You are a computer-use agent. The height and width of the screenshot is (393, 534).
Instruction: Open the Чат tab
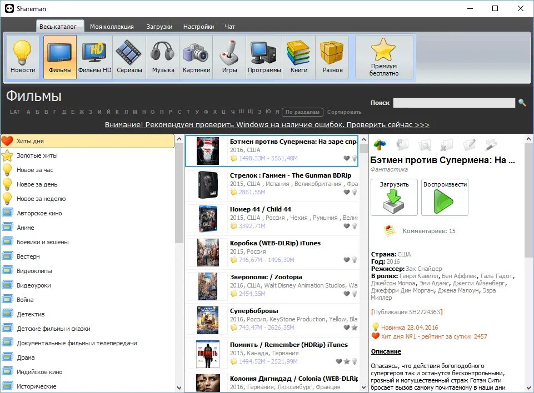[230, 27]
